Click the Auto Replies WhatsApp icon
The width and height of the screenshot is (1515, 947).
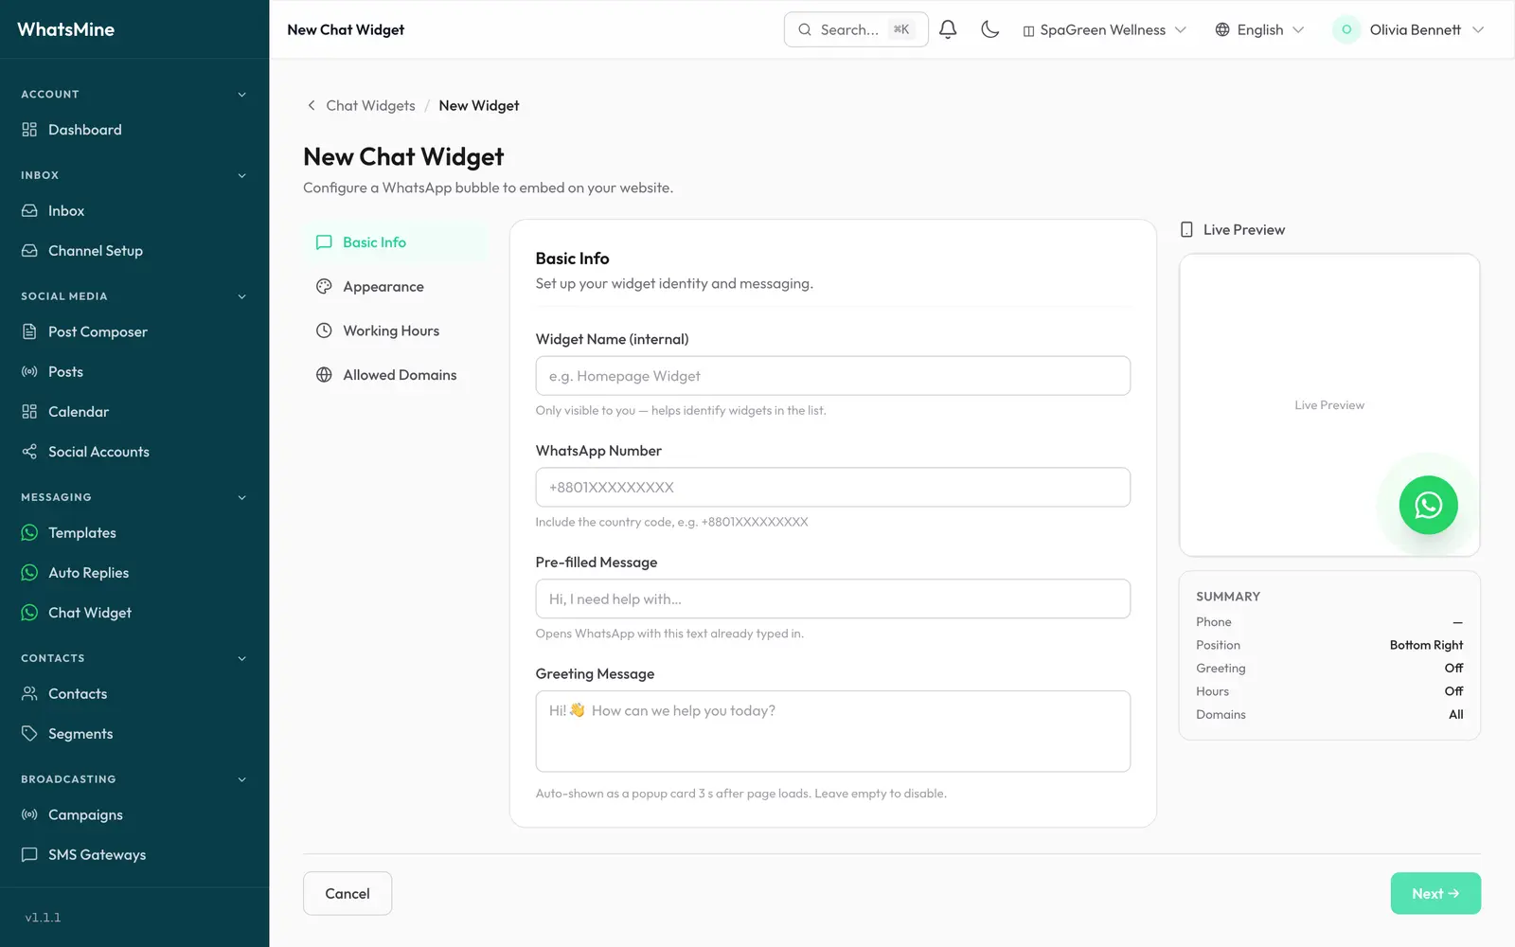pyautogui.click(x=29, y=573)
